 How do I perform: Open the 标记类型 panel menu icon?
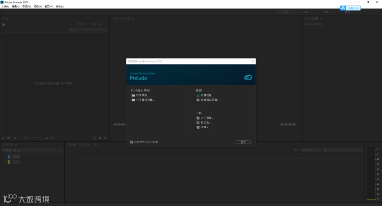tap(16, 145)
